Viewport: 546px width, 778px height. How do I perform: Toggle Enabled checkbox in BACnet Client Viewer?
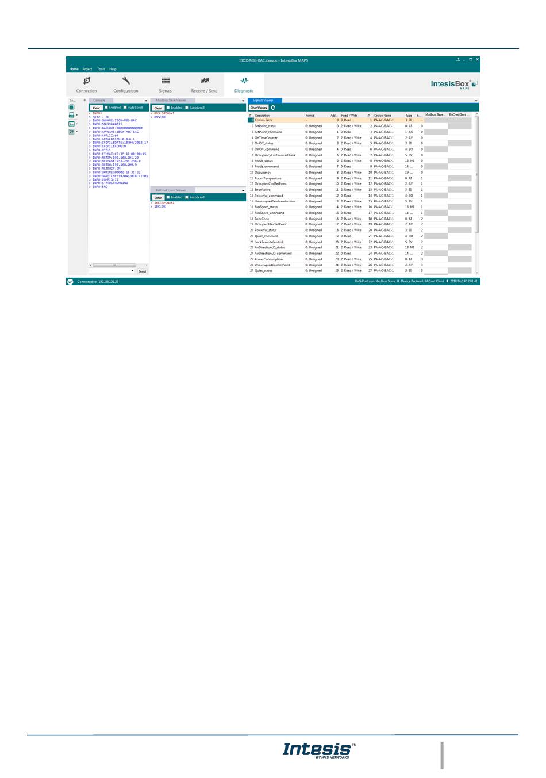coord(168,197)
